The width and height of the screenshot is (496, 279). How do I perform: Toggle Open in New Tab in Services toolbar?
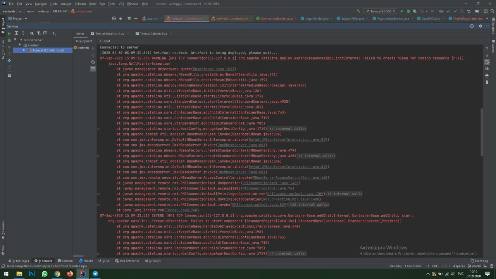click(45, 33)
